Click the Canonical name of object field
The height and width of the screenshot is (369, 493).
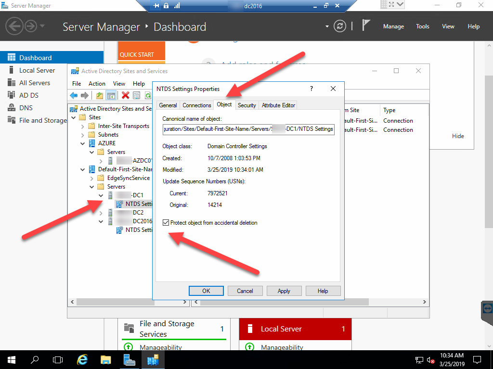pyautogui.click(x=248, y=129)
